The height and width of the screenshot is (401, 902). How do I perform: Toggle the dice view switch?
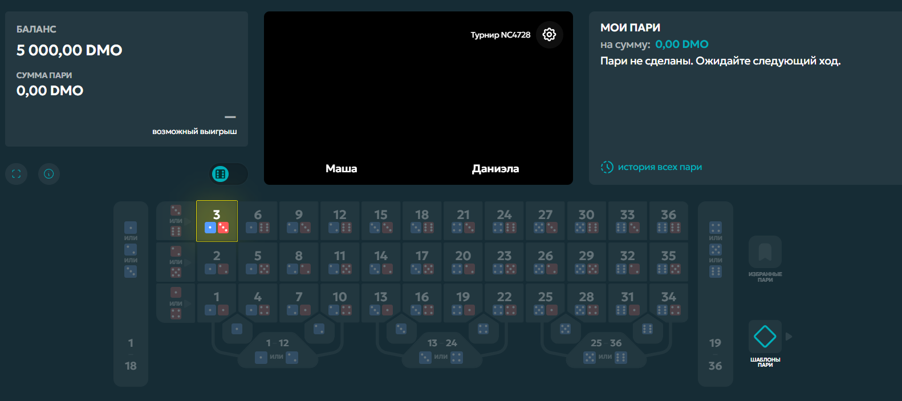229,174
